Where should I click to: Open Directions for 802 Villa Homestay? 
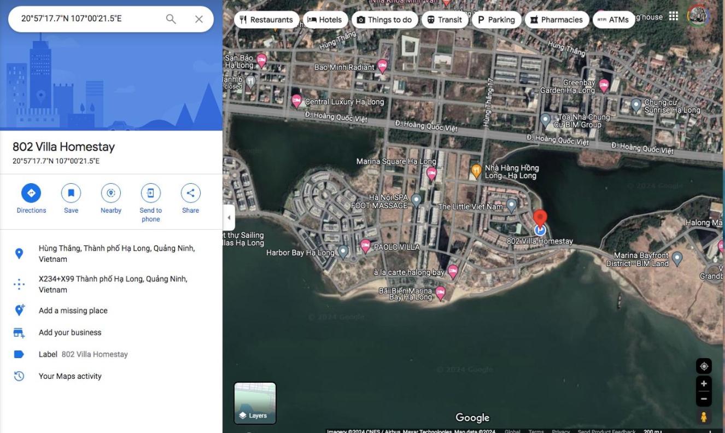31,193
